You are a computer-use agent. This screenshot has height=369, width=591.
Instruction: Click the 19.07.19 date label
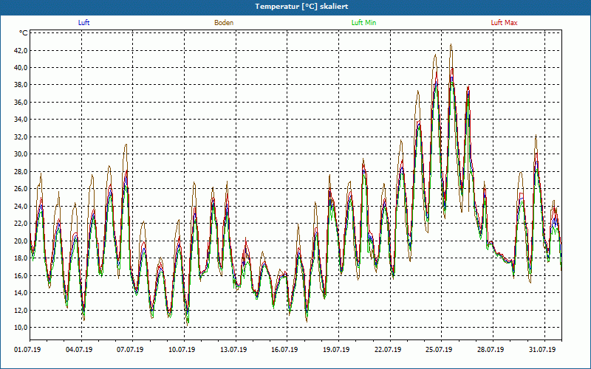coord(336,350)
